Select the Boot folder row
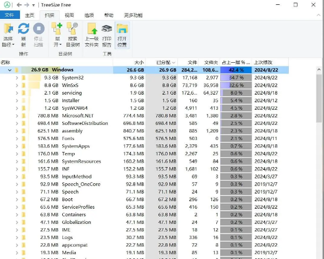 [x=144, y=200]
